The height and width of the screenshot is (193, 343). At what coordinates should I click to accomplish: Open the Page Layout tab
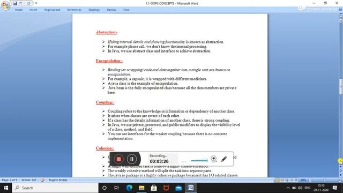click(52, 10)
